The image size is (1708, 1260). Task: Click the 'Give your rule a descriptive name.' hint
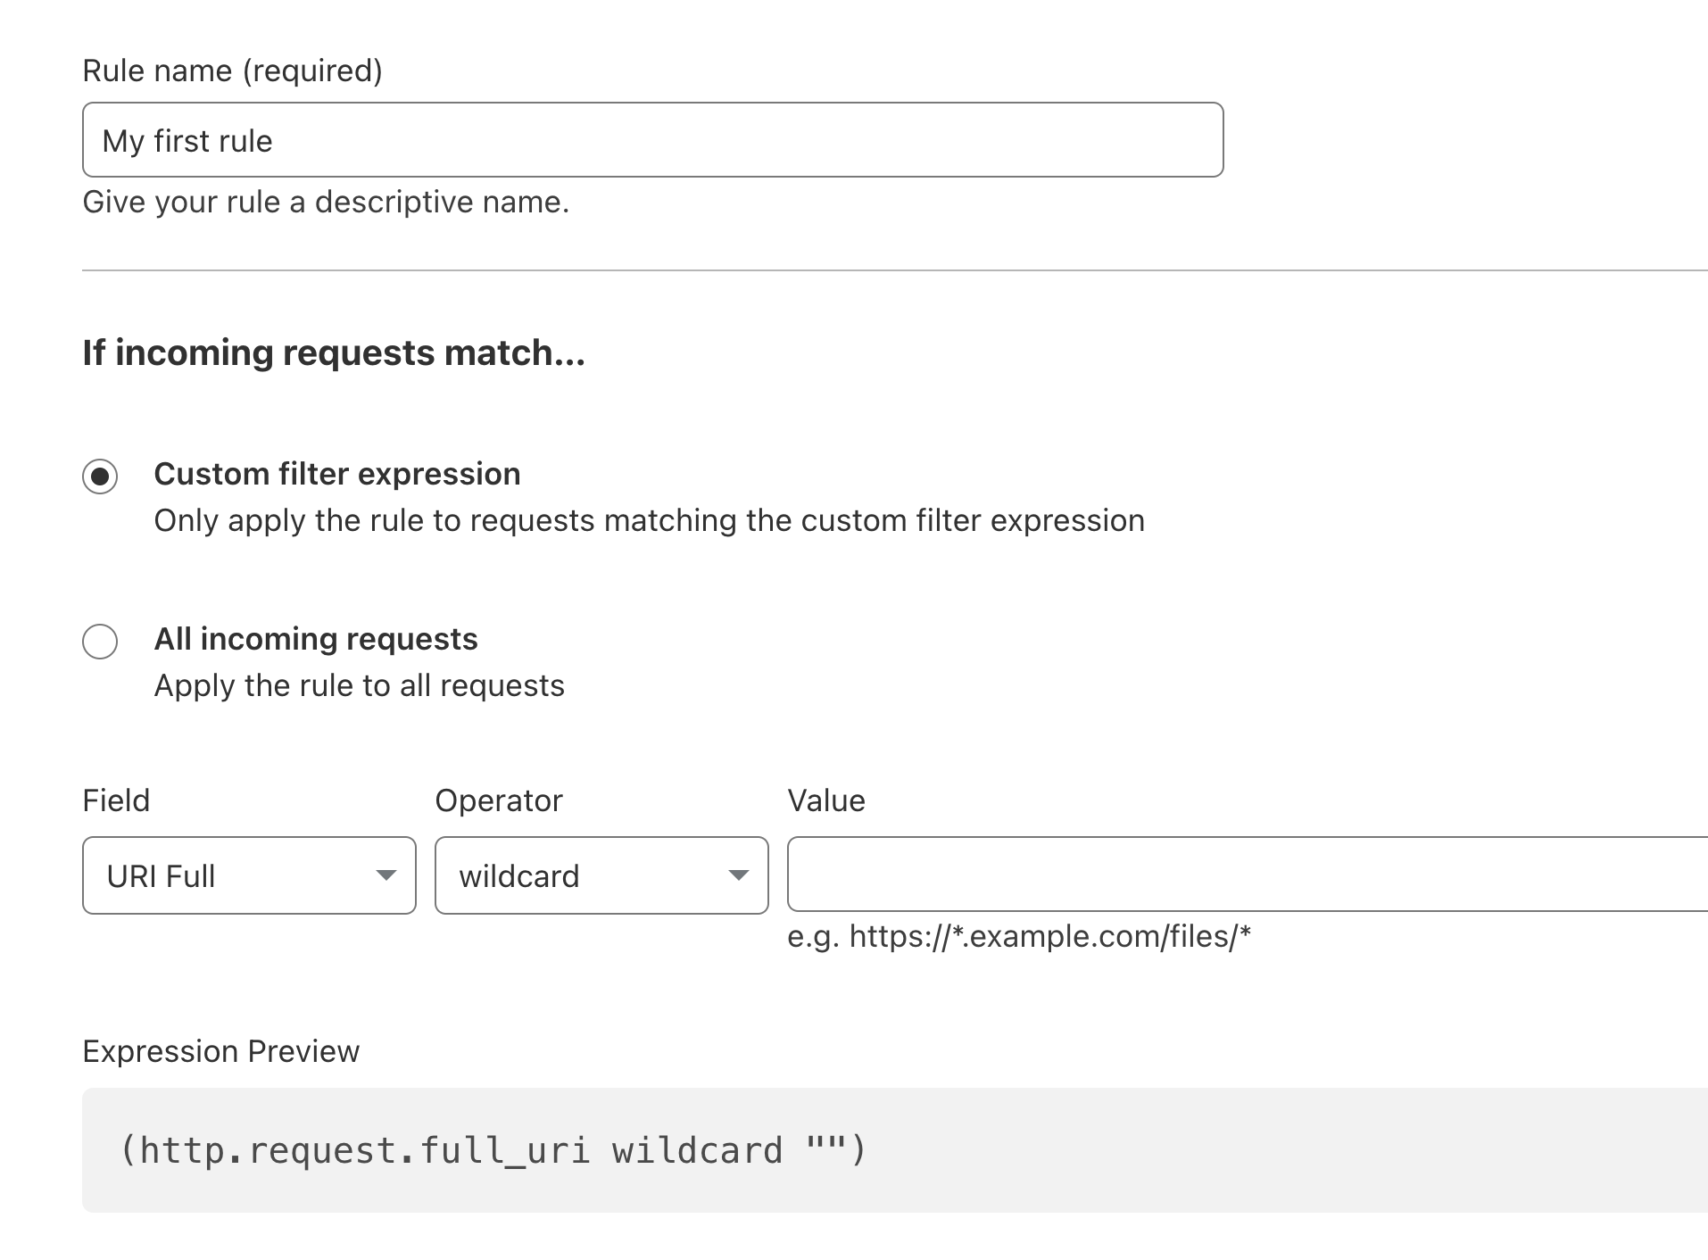326,202
